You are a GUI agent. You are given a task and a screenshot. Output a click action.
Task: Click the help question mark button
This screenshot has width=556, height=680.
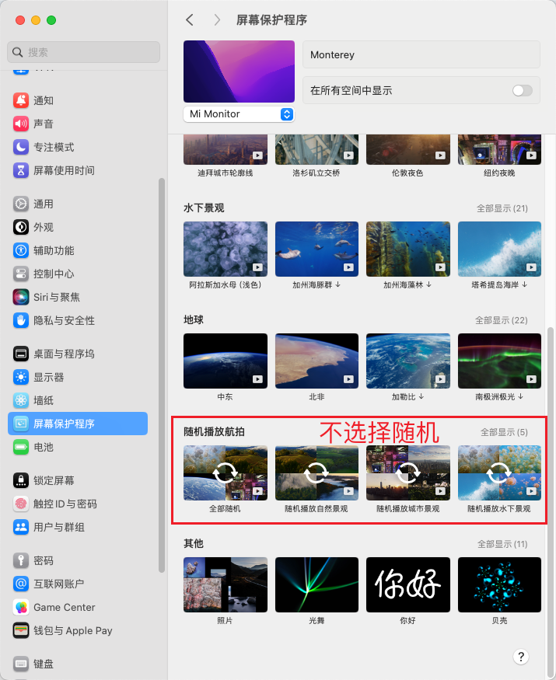pos(521,657)
